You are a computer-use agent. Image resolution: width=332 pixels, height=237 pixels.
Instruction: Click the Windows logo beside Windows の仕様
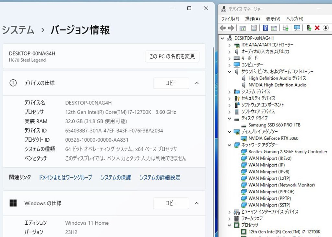(13, 203)
